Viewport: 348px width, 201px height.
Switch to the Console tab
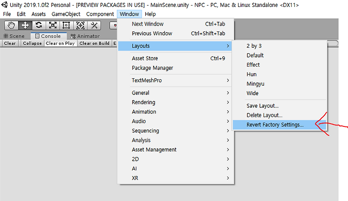click(48, 36)
